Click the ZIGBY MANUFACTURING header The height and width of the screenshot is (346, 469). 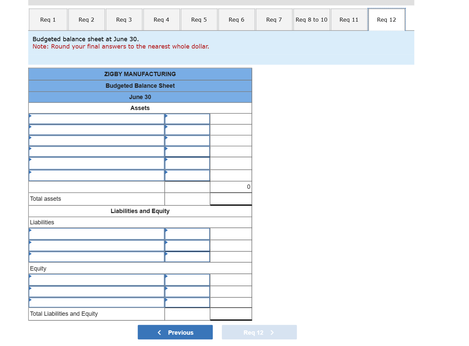pyautogui.click(x=140, y=74)
